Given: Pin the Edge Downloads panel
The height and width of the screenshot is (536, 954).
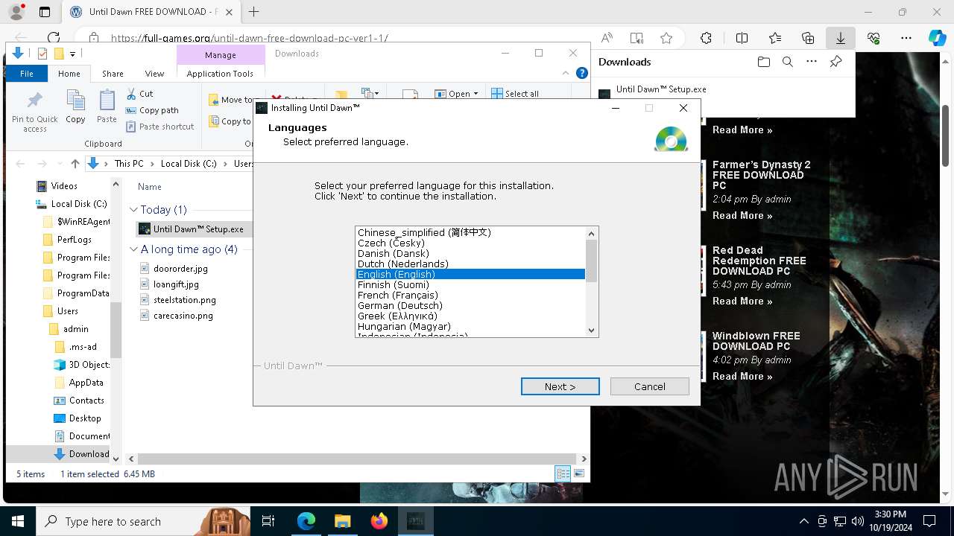Looking at the screenshot, I should pos(836,62).
